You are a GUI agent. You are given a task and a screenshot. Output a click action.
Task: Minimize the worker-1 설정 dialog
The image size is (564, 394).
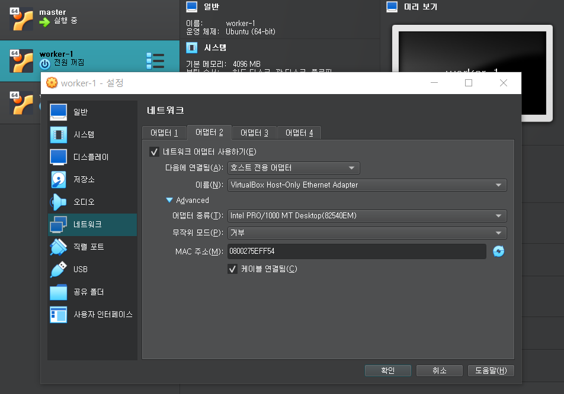coord(434,83)
